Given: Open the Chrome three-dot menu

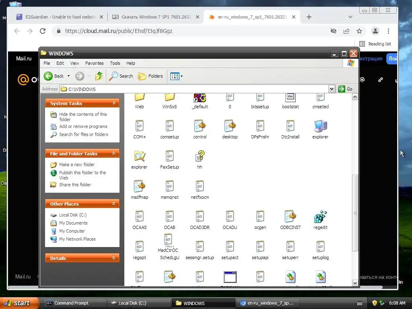Looking at the screenshot, I should [x=388, y=31].
